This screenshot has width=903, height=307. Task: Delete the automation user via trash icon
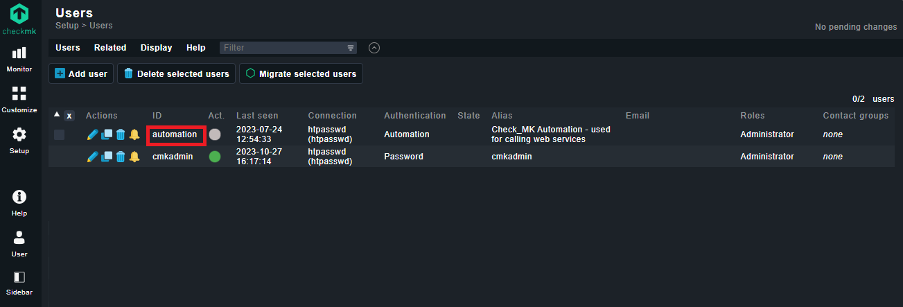(x=120, y=134)
